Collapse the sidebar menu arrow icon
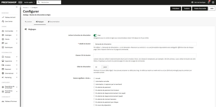216x107 pixels. 17,7
